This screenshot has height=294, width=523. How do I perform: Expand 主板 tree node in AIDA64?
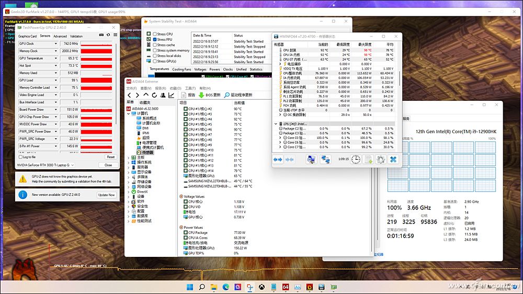tap(129, 158)
